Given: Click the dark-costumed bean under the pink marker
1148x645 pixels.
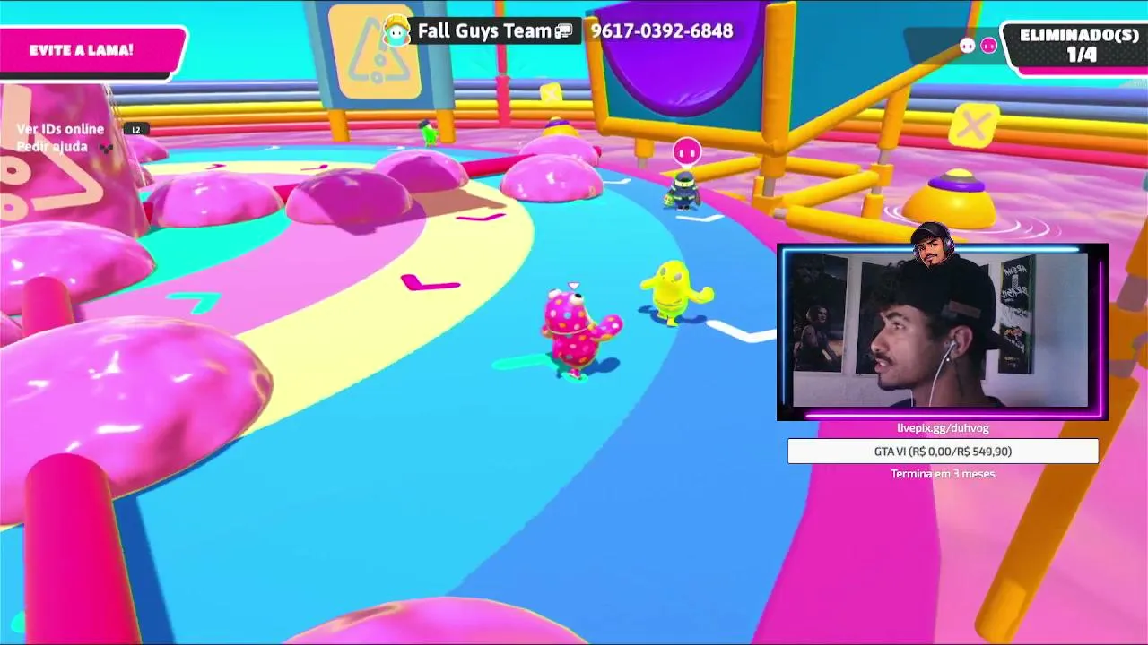Looking at the screenshot, I should click(683, 190).
